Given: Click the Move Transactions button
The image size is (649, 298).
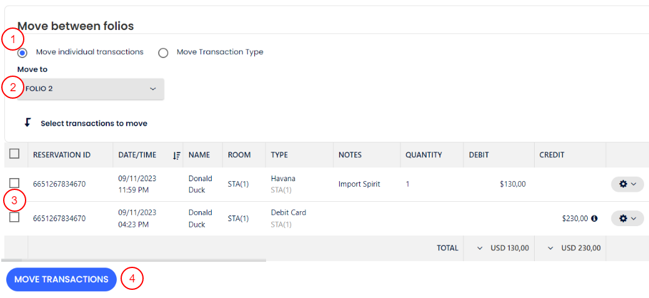Looking at the screenshot, I should (61, 279).
